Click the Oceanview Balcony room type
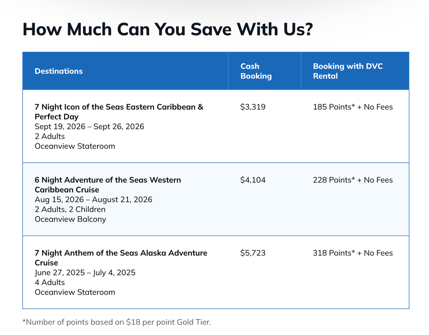The height and width of the screenshot is (335, 429). [70, 219]
